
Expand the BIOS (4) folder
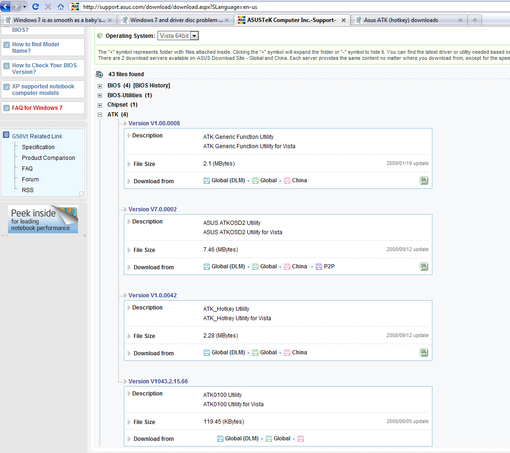100,86
